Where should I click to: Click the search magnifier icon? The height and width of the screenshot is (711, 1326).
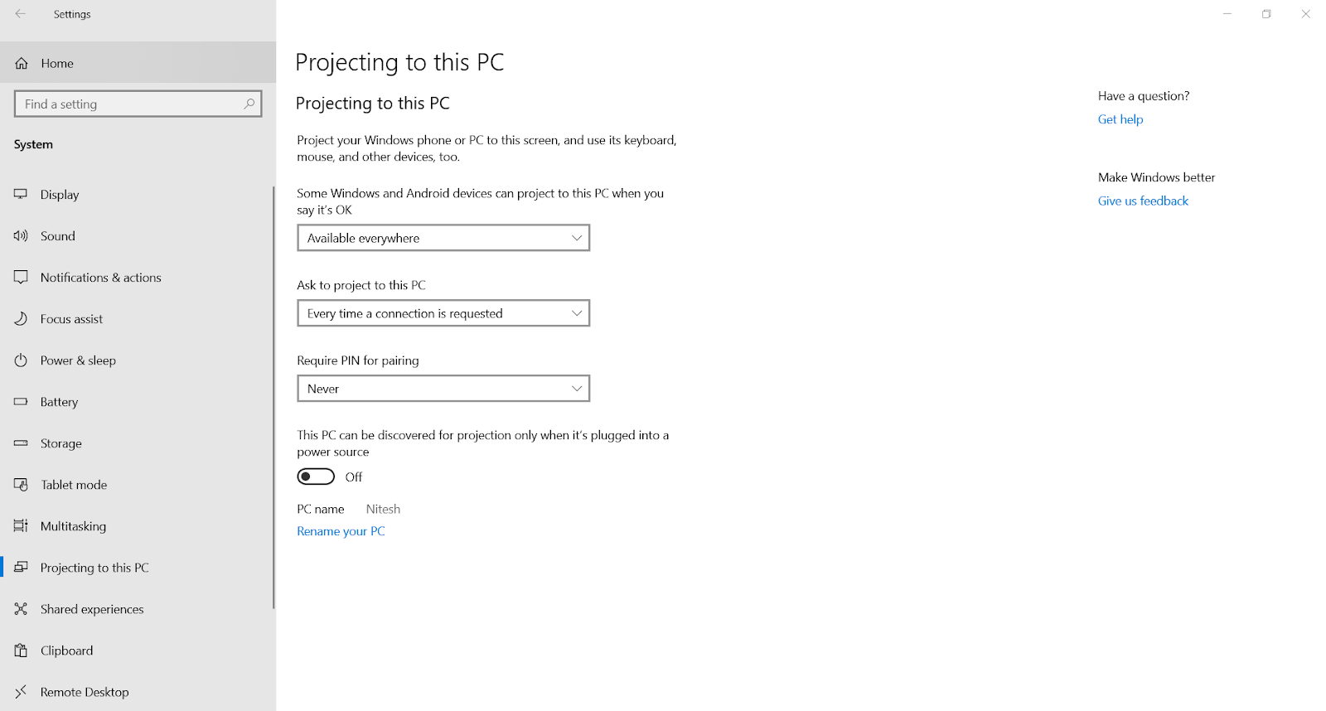tap(249, 104)
